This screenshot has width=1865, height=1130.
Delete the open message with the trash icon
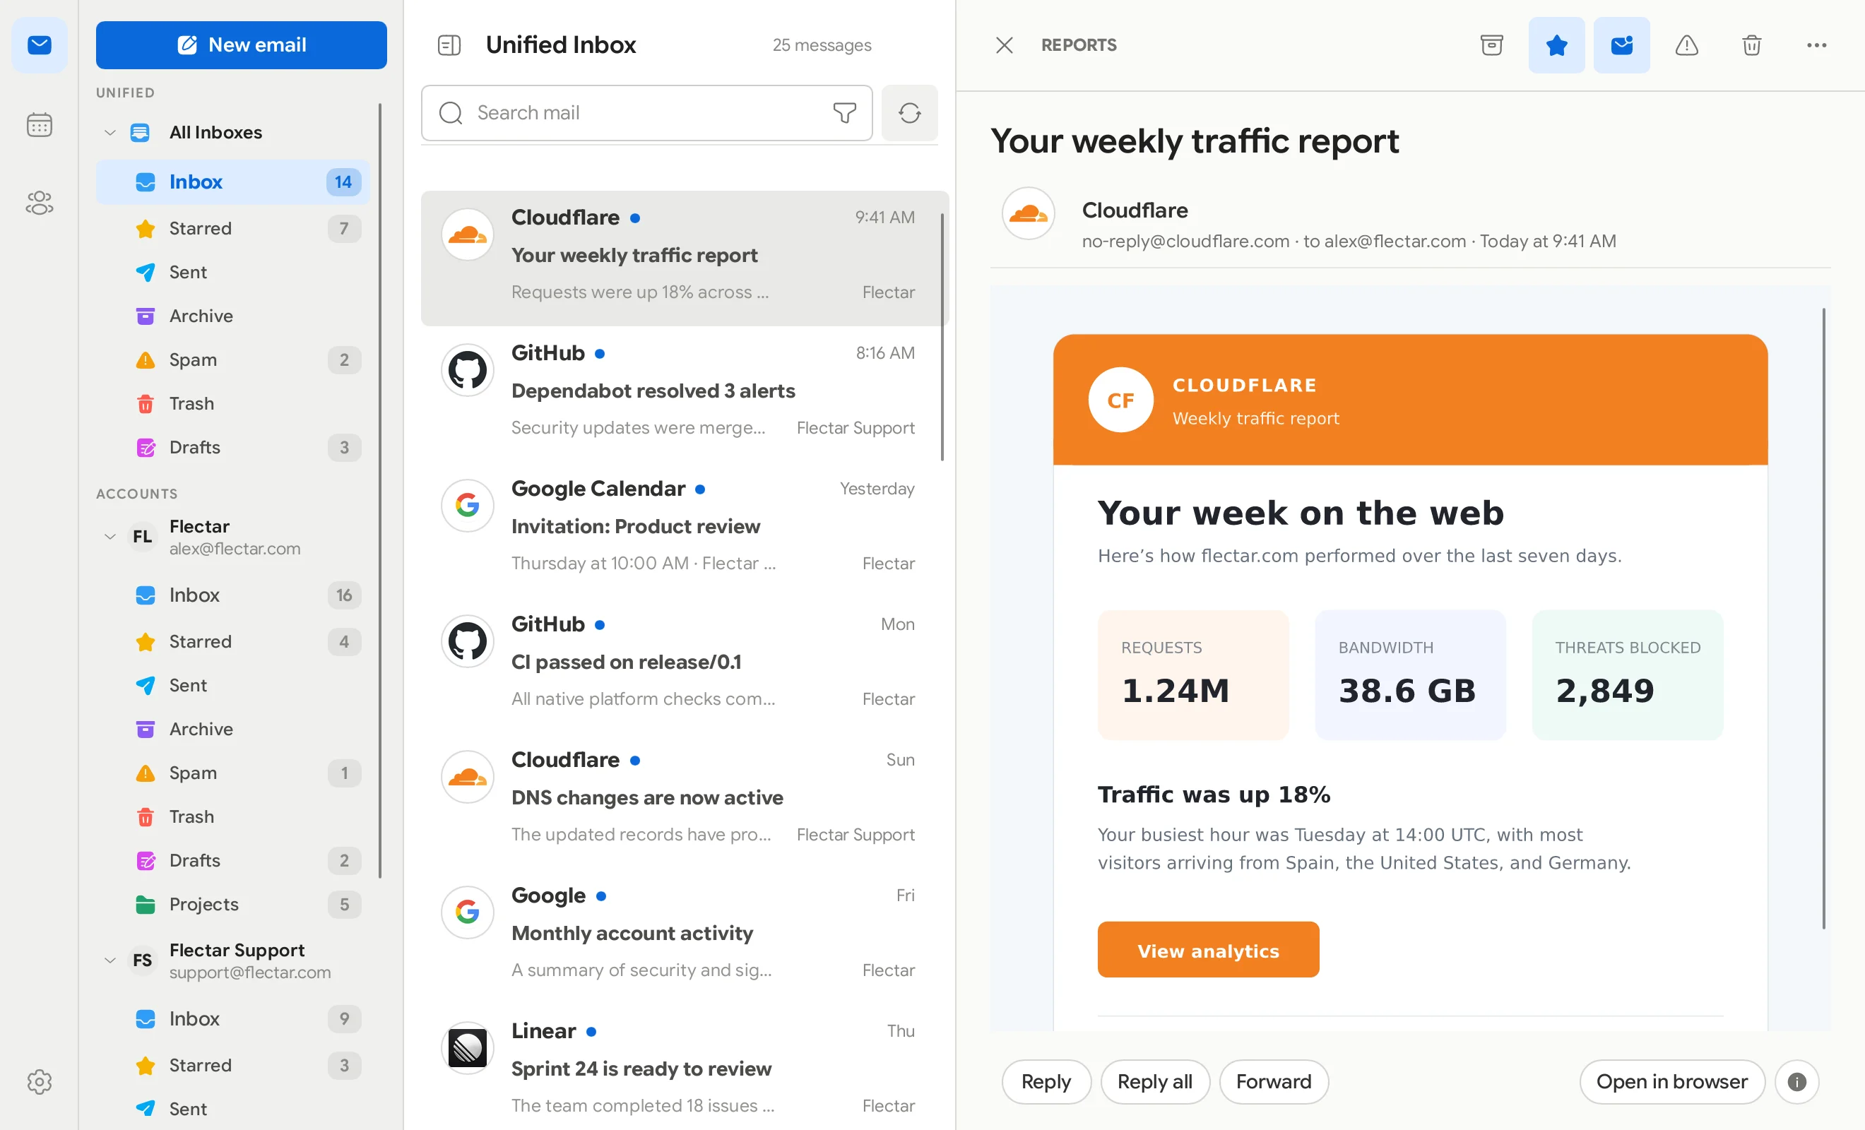[x=1751, y=45]
